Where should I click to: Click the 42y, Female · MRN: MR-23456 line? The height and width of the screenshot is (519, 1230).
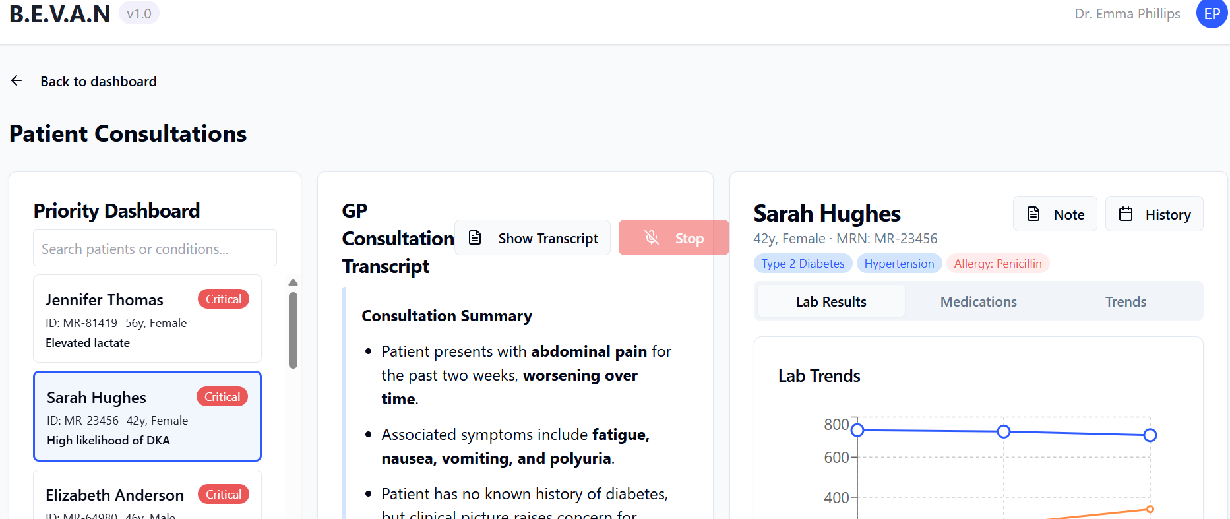[846, 239]
